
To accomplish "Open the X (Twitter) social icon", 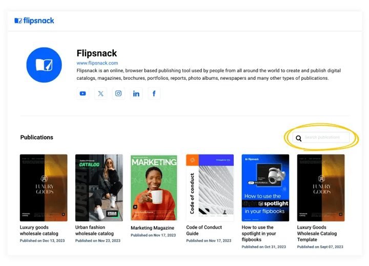I will pos(101,94).
